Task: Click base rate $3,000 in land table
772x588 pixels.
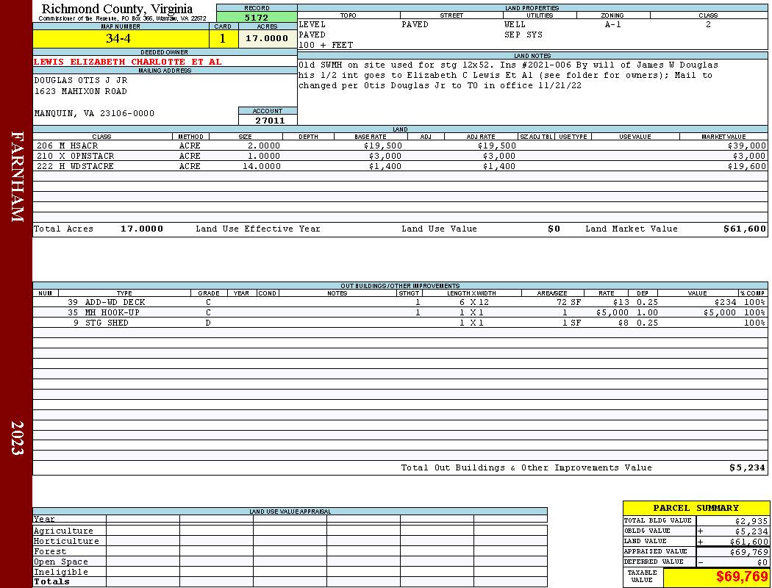Action: point(385,156)
